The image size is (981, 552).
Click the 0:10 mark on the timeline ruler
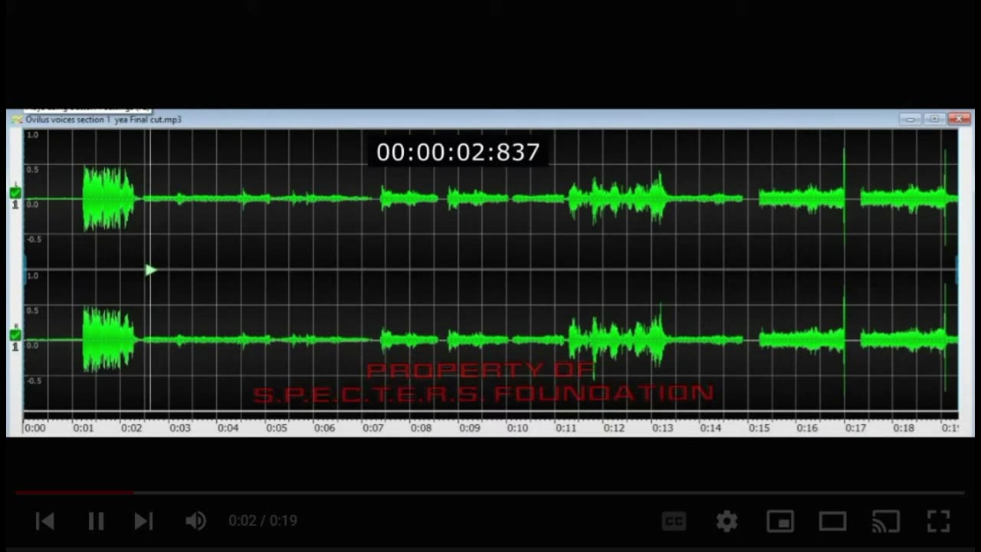(517, 428)
